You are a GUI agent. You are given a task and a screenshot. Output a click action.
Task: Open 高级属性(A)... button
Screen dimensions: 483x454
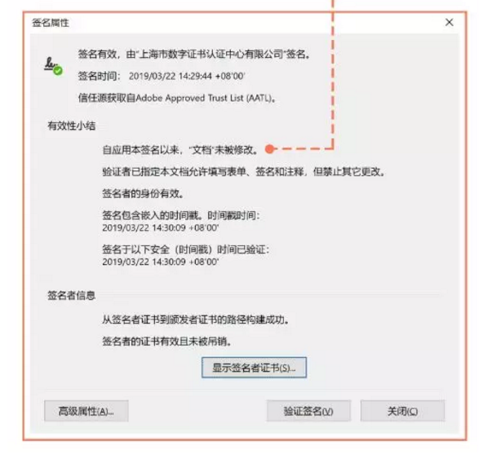pos(86,411)
